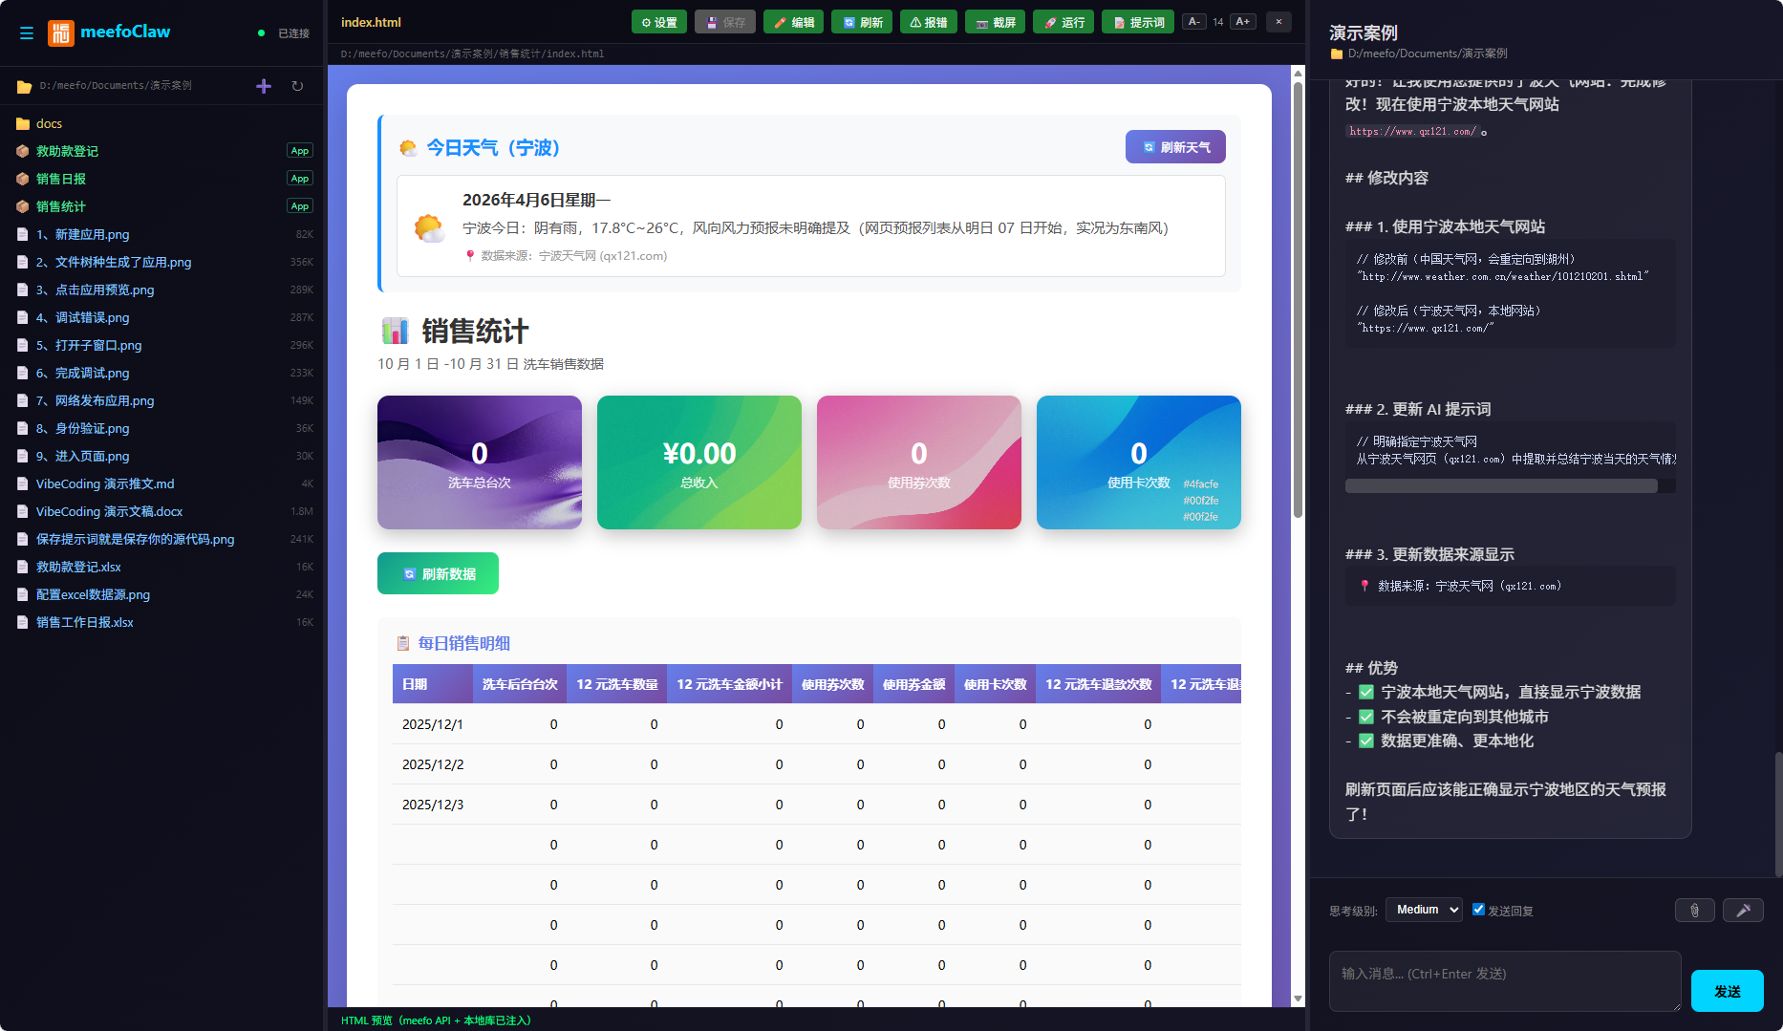The height and width of the screenshot is (1031, 1783).
Task: Open the hamburger menu in the sidebar
Action: tap(27, 32)
